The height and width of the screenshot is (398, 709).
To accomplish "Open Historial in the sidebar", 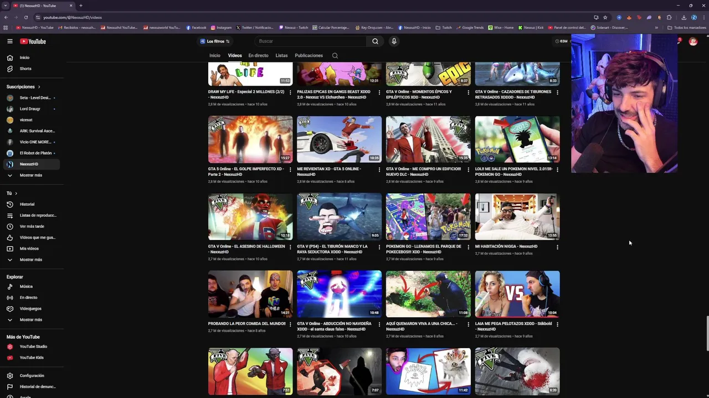I will [32, 204].
